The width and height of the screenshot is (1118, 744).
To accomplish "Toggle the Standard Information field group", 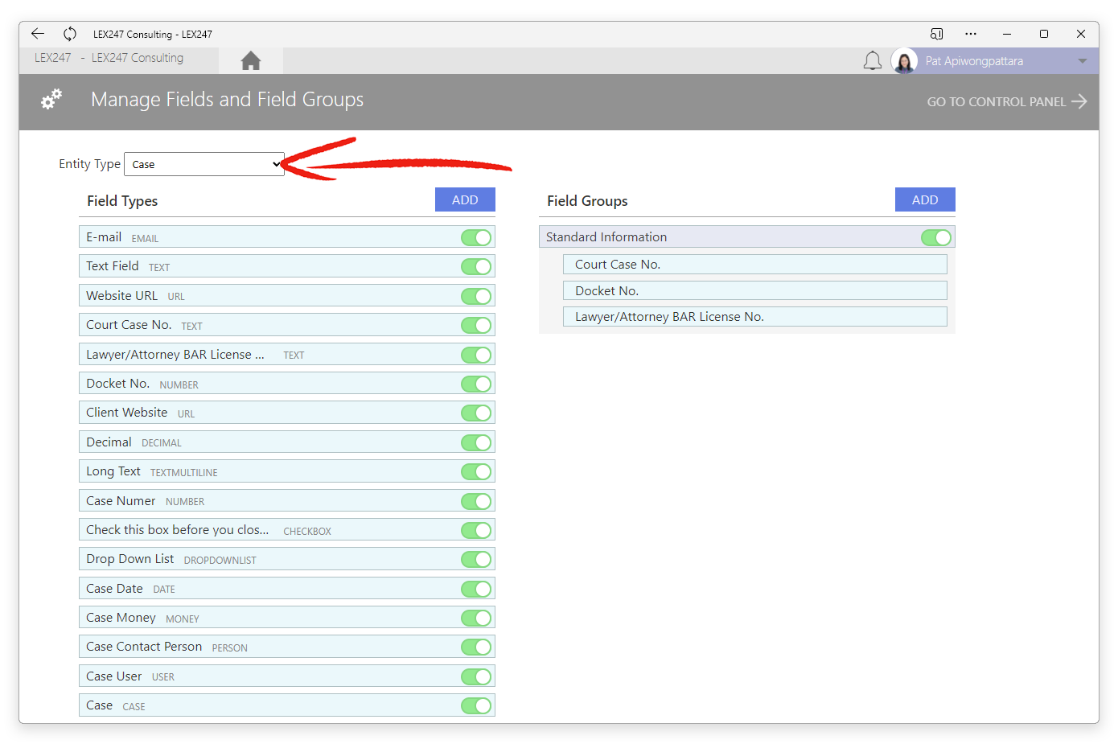I will click(935, 236).
